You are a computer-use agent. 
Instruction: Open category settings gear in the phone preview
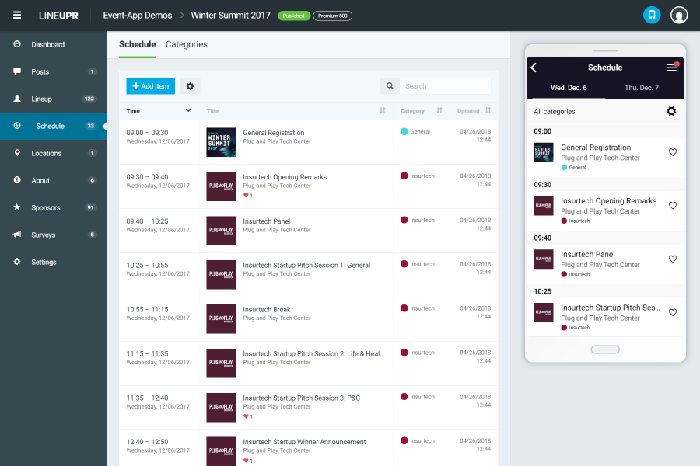[x=671, y=111]
